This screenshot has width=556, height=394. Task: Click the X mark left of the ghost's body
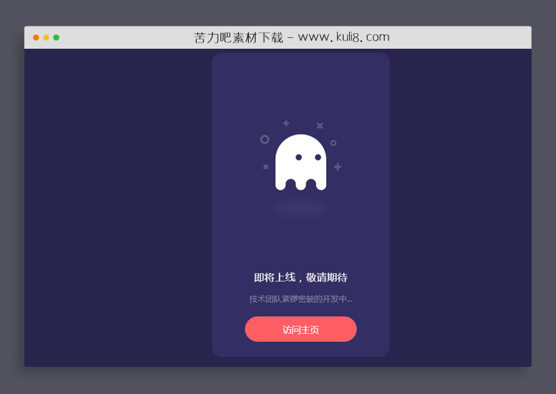pyautogui.click(x=266, y=167)
